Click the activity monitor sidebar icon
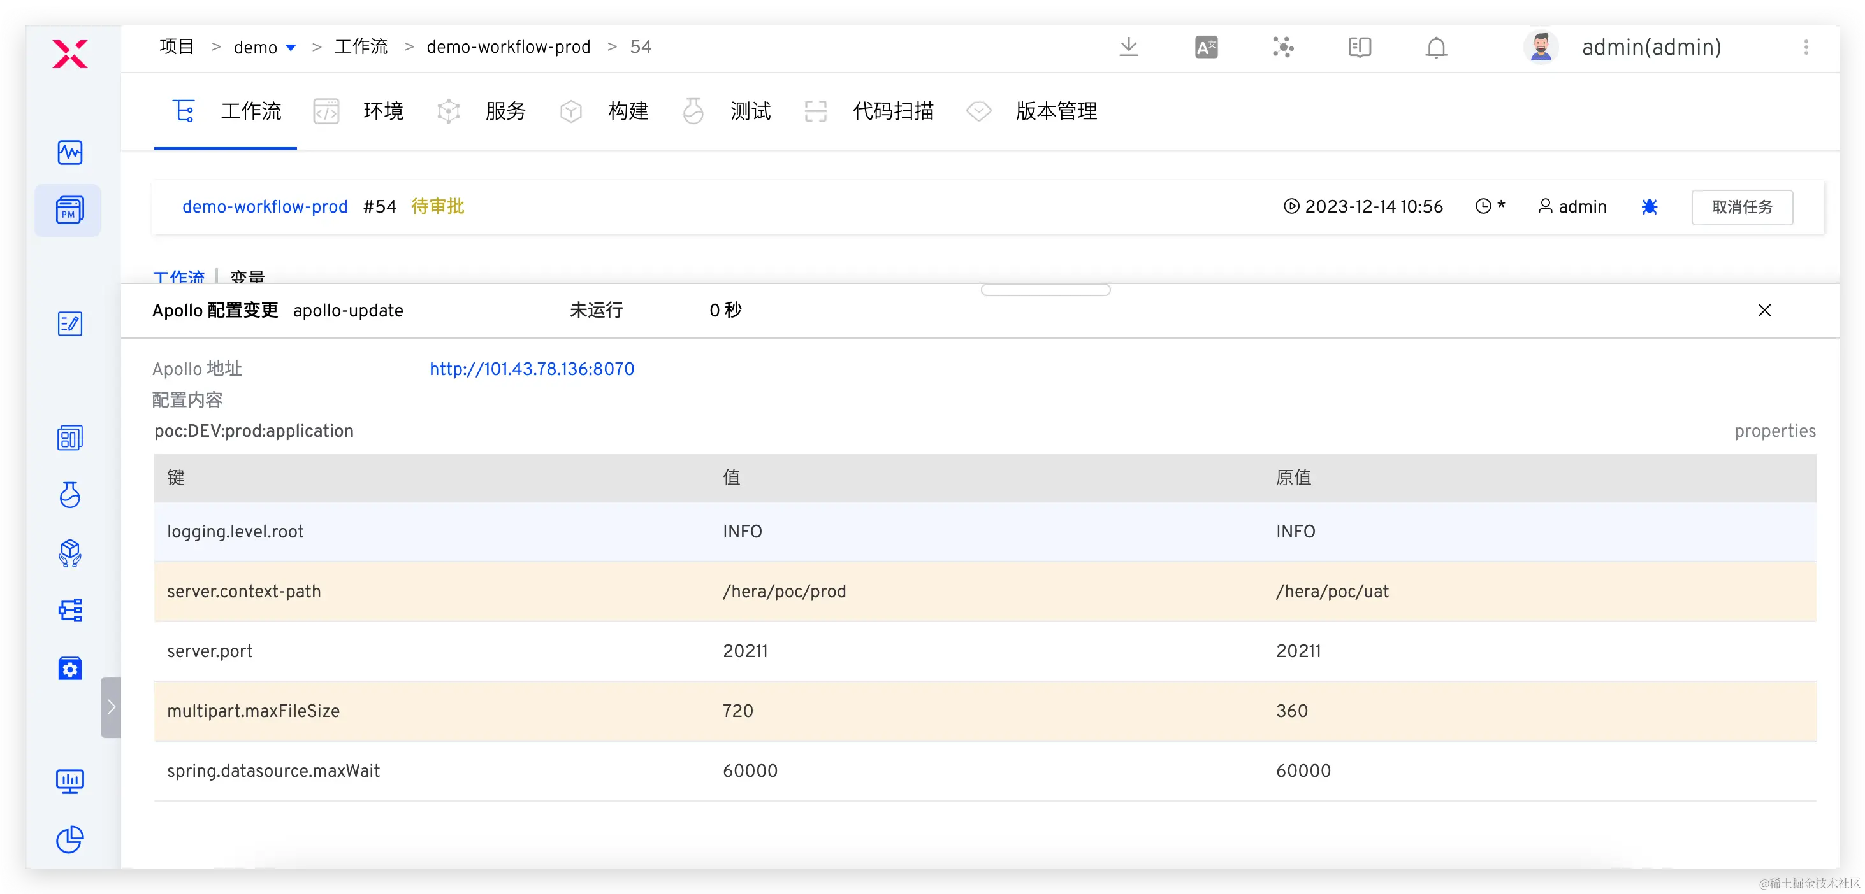The height and width of the screenshot is (894, 1865). [x=69, y=153]
